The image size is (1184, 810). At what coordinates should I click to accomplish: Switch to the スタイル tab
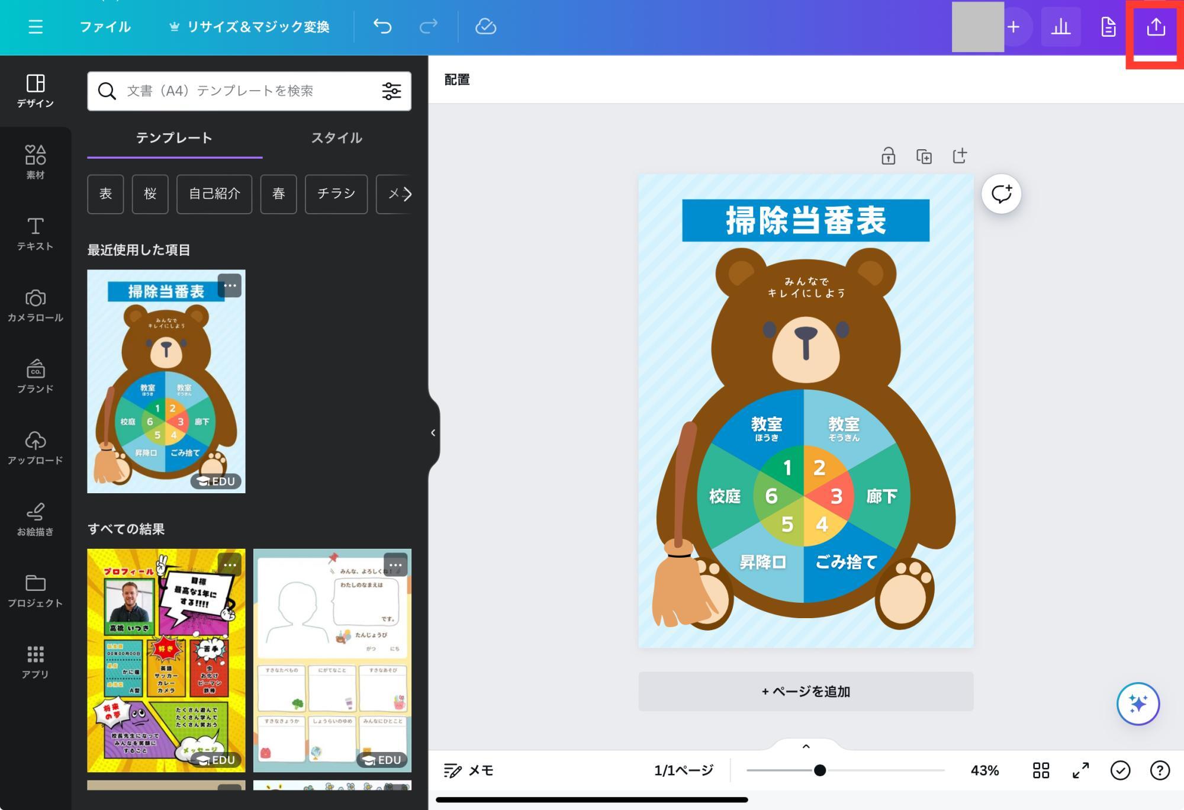337,138
